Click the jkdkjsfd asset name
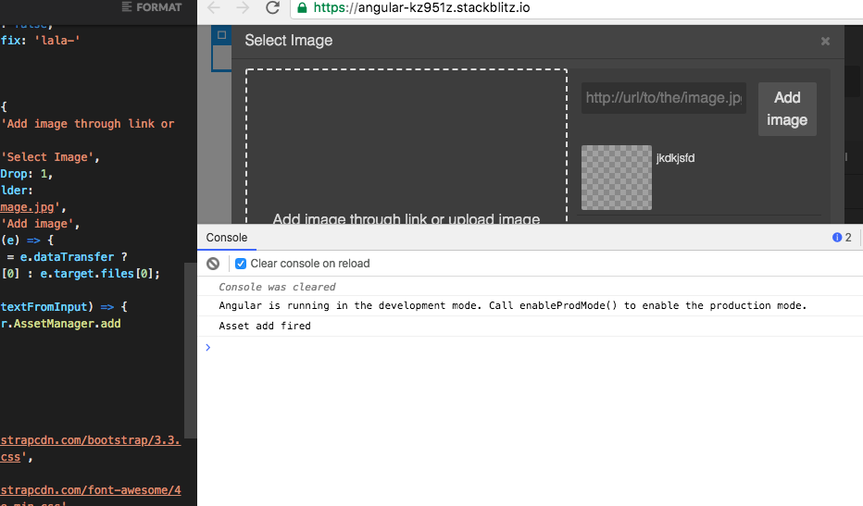 675,158
